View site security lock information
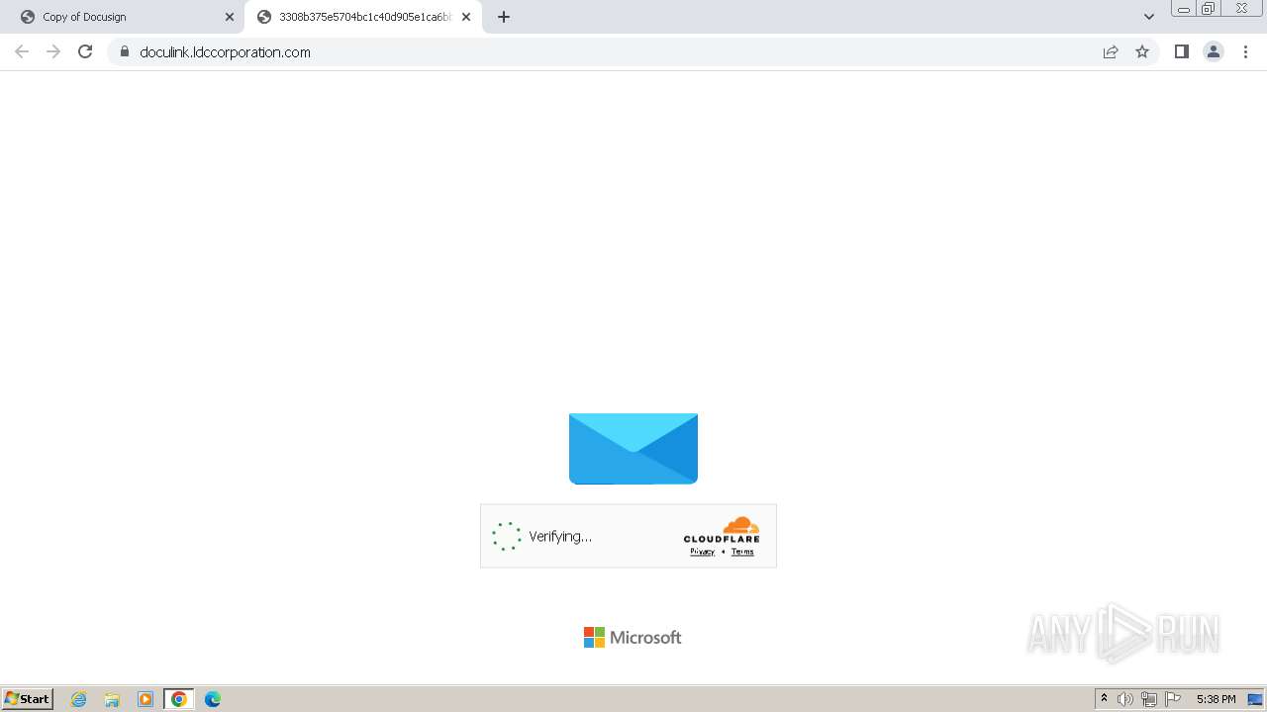Screen dimensions: 1267x712 (x=125, y=51)
